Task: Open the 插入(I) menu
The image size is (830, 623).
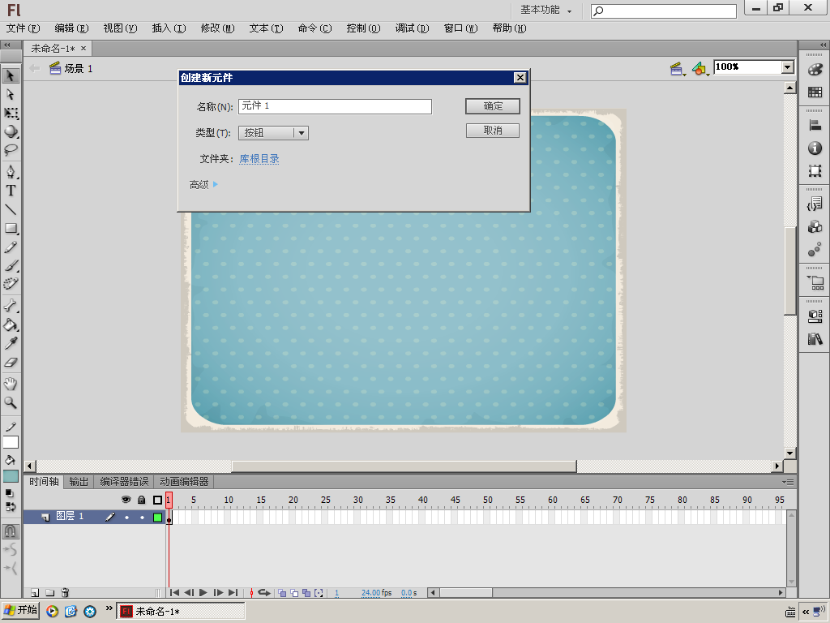Action: click(169, 28)
